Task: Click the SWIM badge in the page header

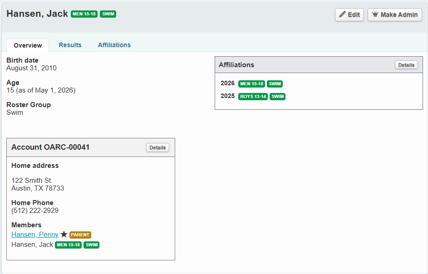Action: point(108,14)
